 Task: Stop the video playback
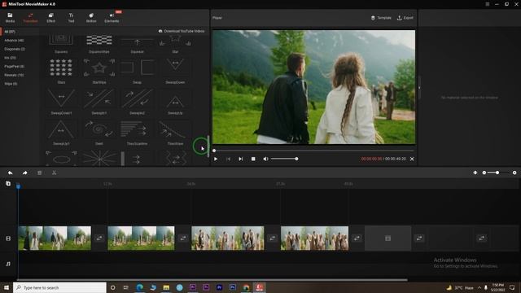pyautogui.click(x=253, y=160)
